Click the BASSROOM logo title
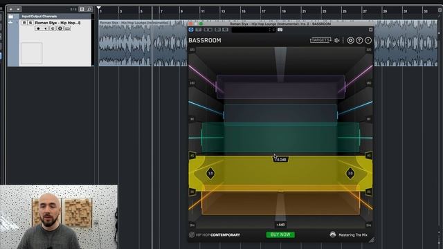 205,40
